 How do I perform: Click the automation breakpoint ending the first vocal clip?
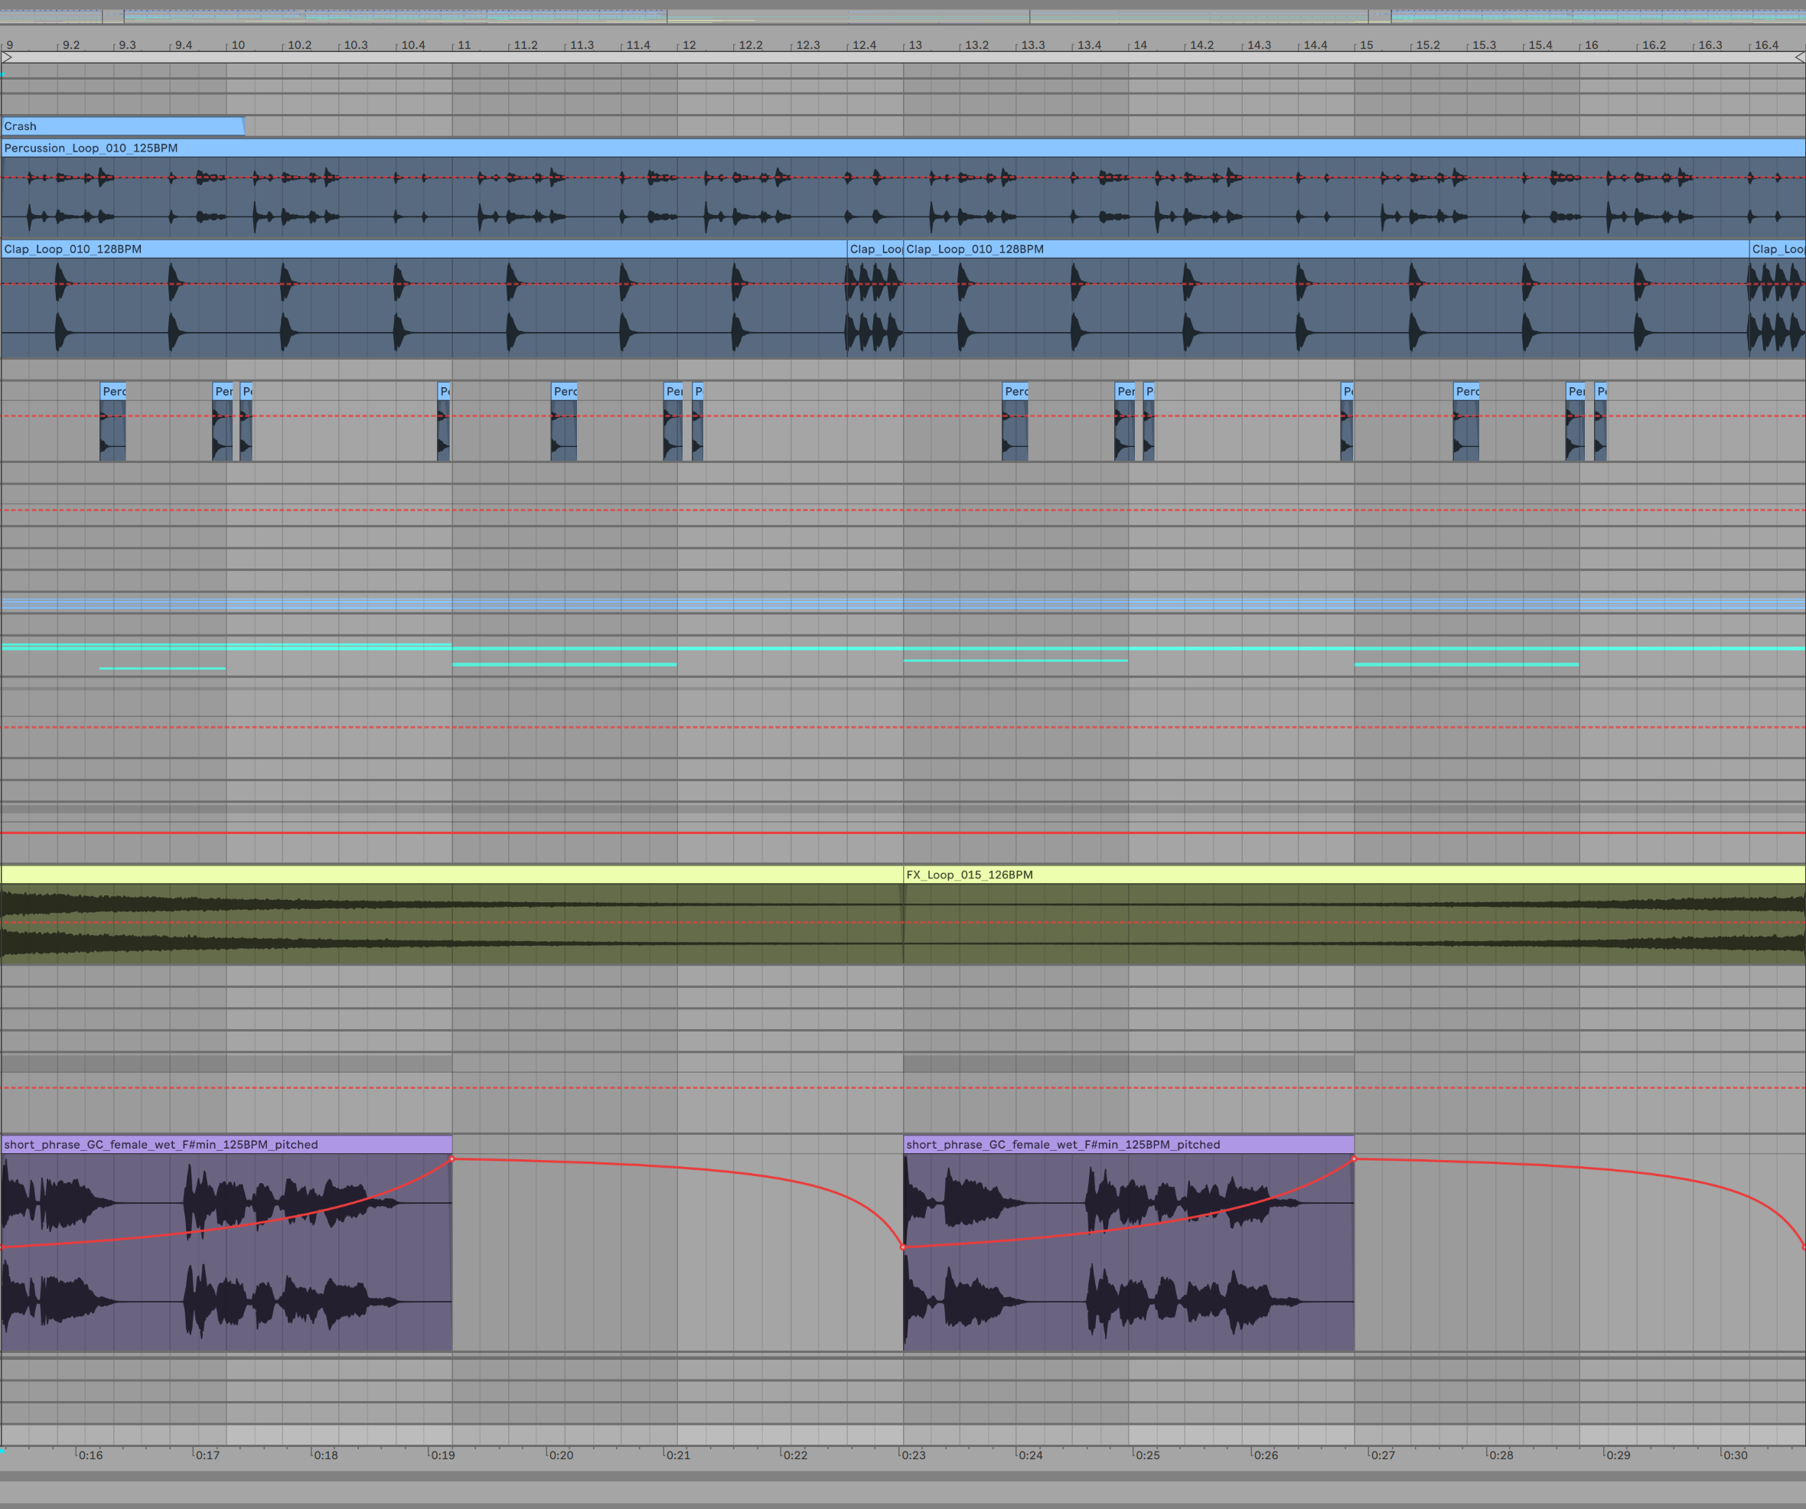(452, 1159)
